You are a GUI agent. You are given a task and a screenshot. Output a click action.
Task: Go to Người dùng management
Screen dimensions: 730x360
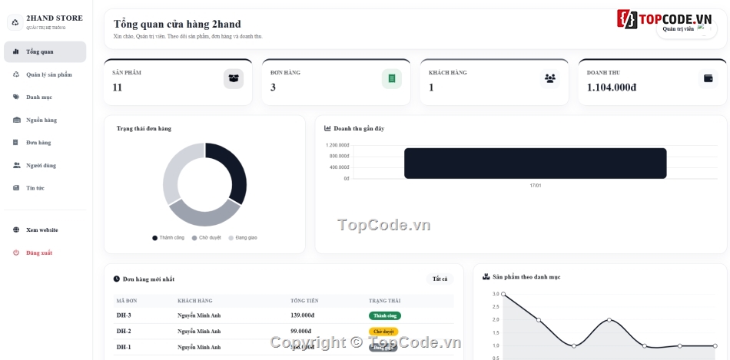click(x=45, y=165)
